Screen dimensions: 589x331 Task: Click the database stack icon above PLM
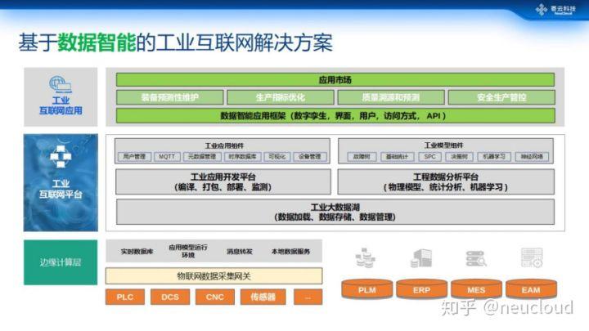[x=366, y=257]
